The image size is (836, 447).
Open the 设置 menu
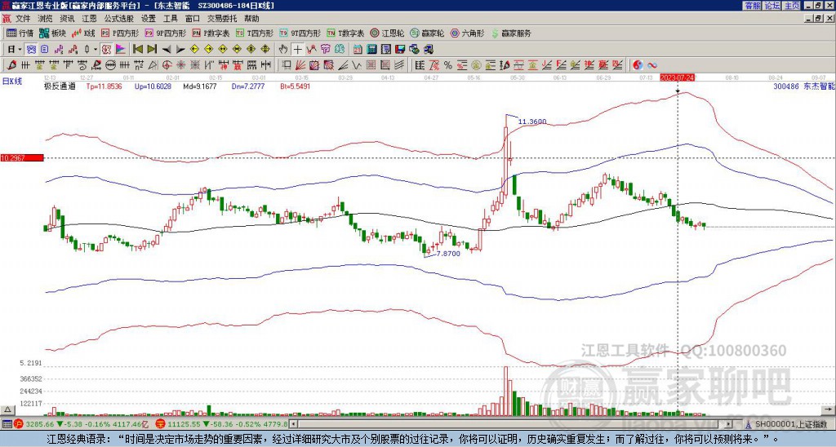[x=149, y=19]
